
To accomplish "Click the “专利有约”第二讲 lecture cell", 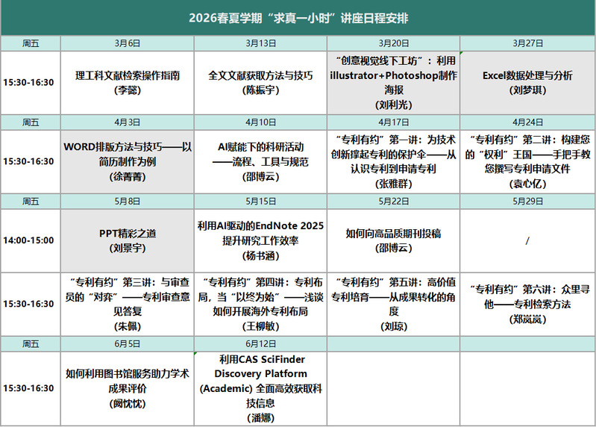I will [x=528, y=160].
